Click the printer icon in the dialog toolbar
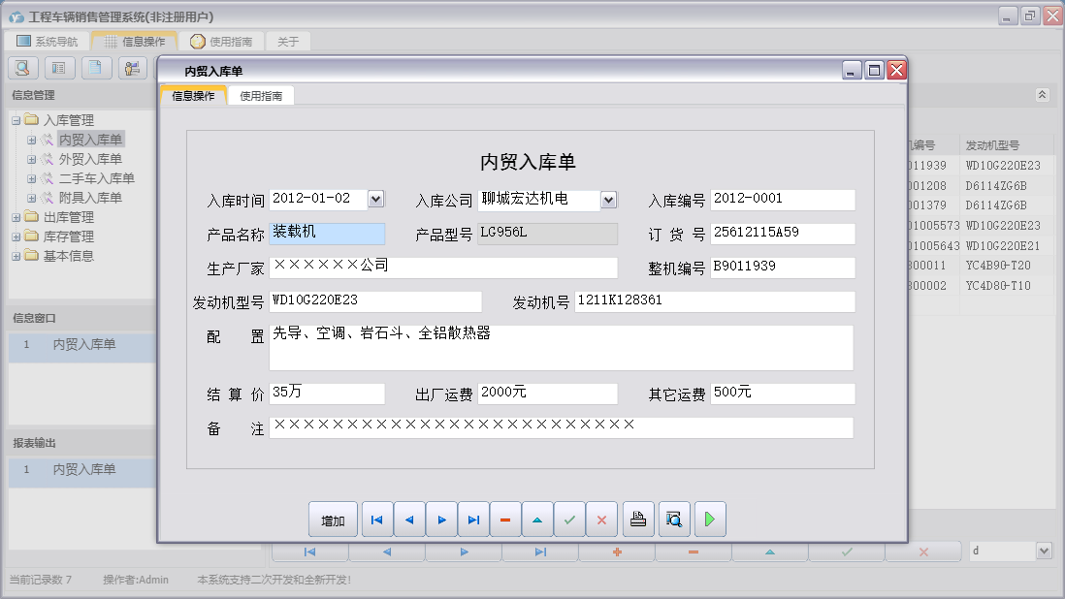Image resolution: width=1065 pixels, height=599 pixels. (638, 519)
